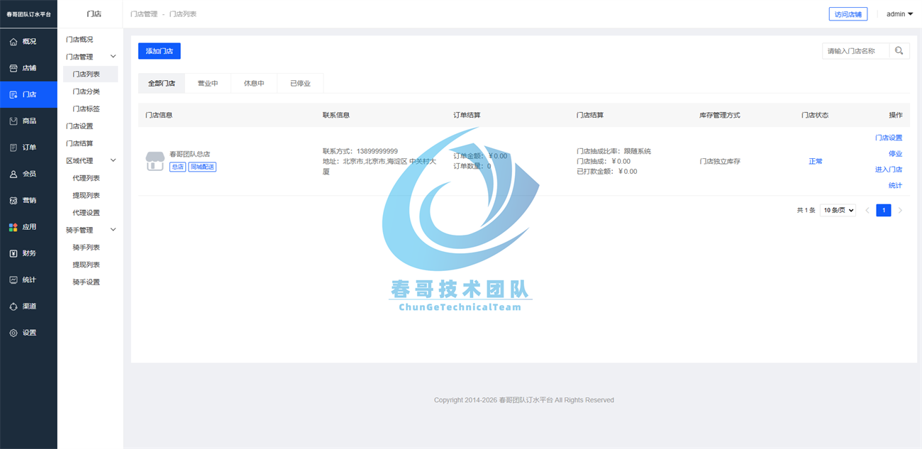Click the 概况 home icon in sidebar
922x449 pixels.
(x=13, y=42)
